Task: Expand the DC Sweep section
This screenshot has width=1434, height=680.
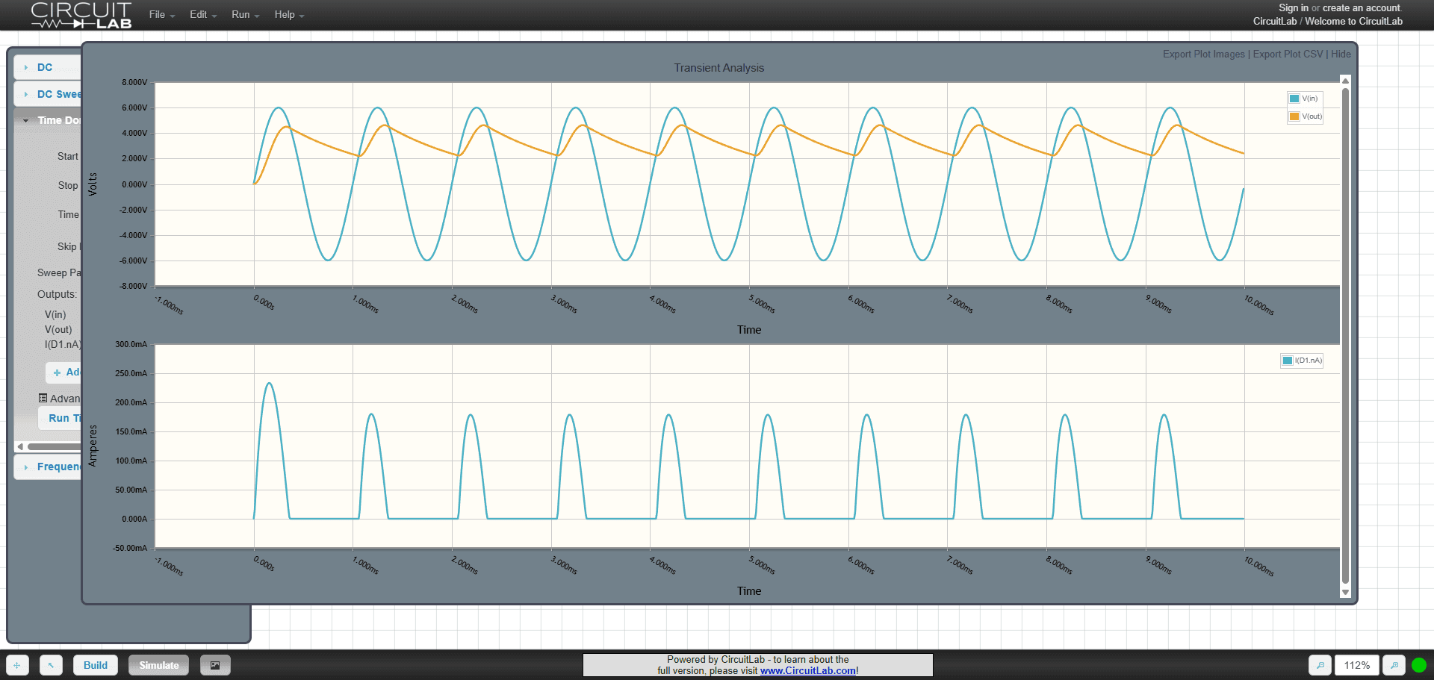Action: [x=47, y=94]
